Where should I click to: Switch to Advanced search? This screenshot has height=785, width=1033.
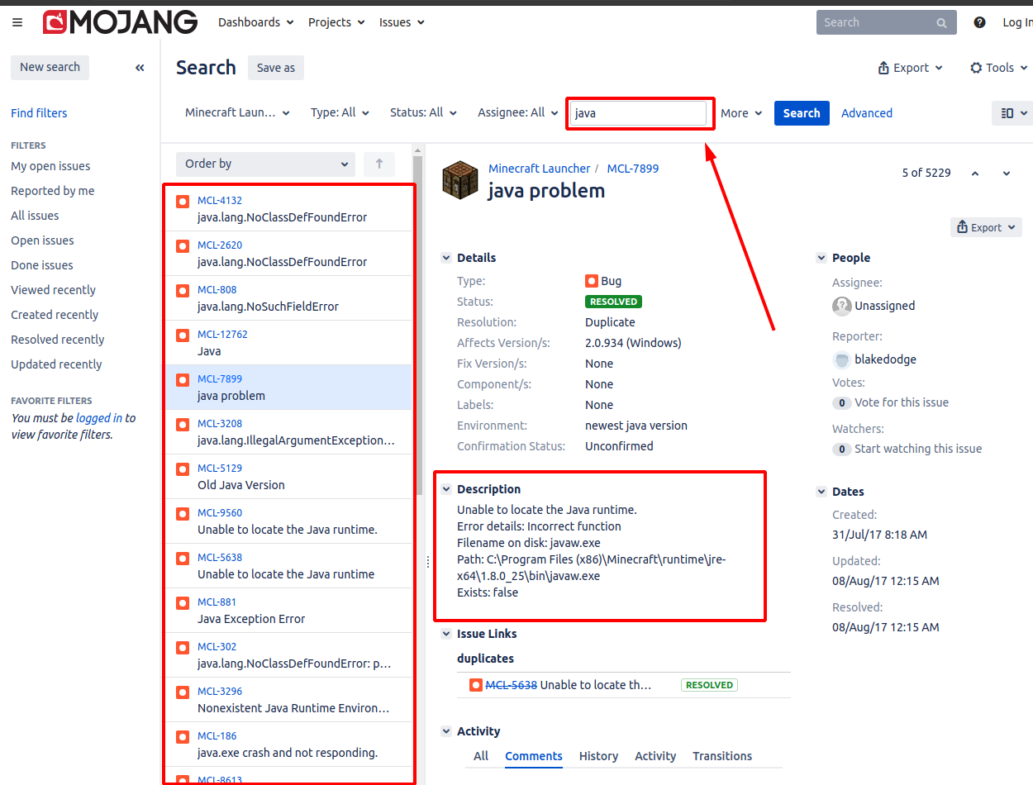(867, 113)
